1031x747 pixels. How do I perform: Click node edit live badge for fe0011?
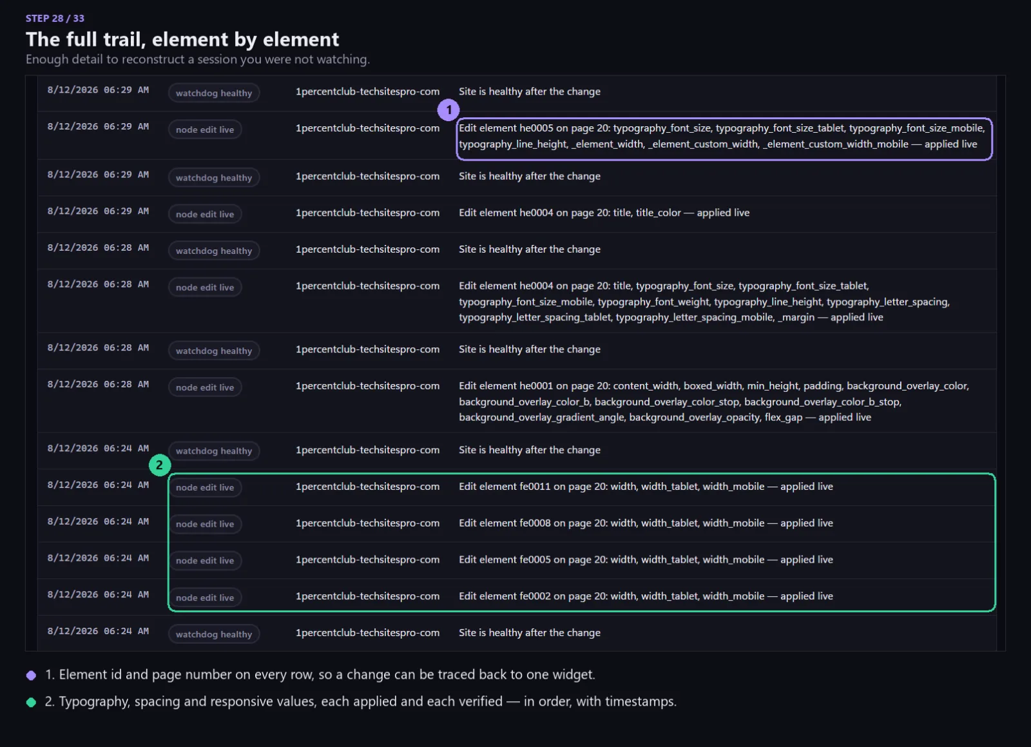click(205, 487)
